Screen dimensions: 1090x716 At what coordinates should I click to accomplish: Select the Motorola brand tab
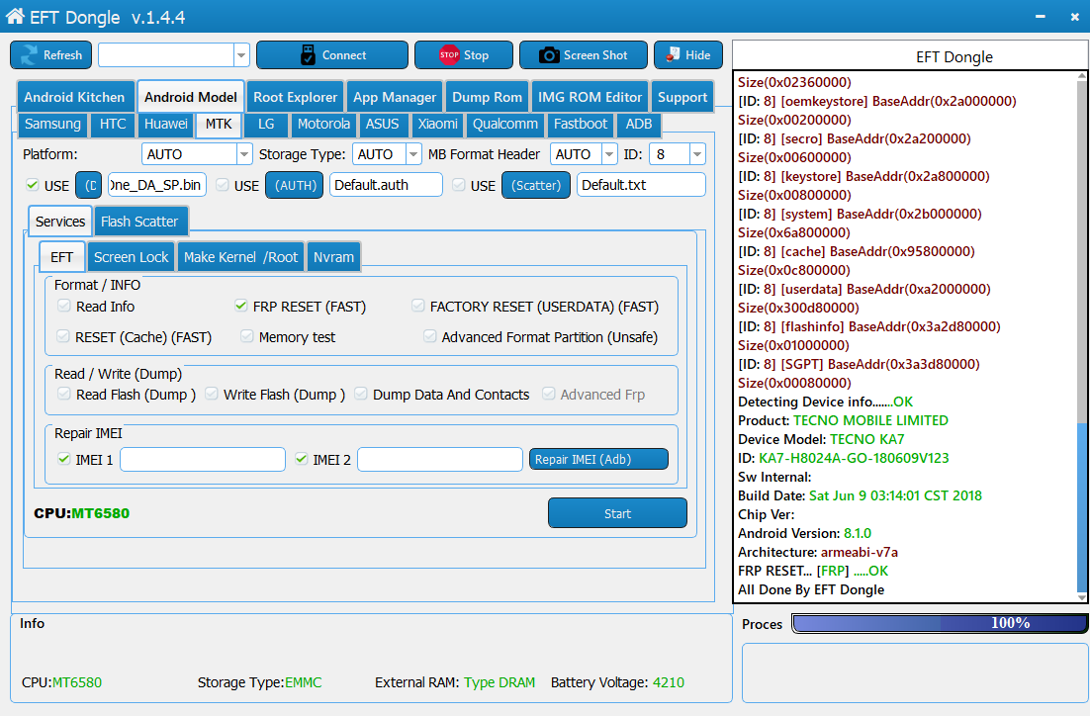(324, 124)
